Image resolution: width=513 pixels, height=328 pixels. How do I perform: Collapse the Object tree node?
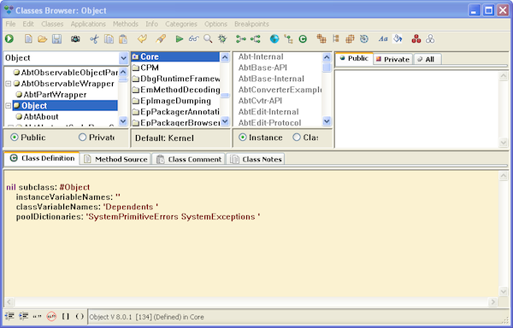9,106
